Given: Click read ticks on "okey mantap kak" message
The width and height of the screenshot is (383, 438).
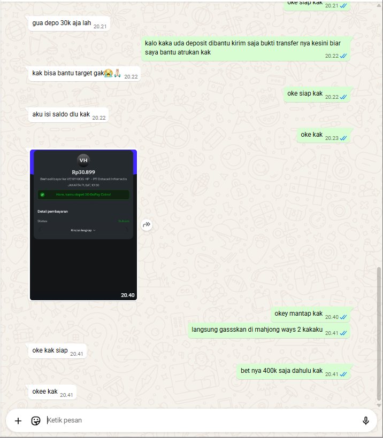Looking at the screenshot, I should pos(343,317).
